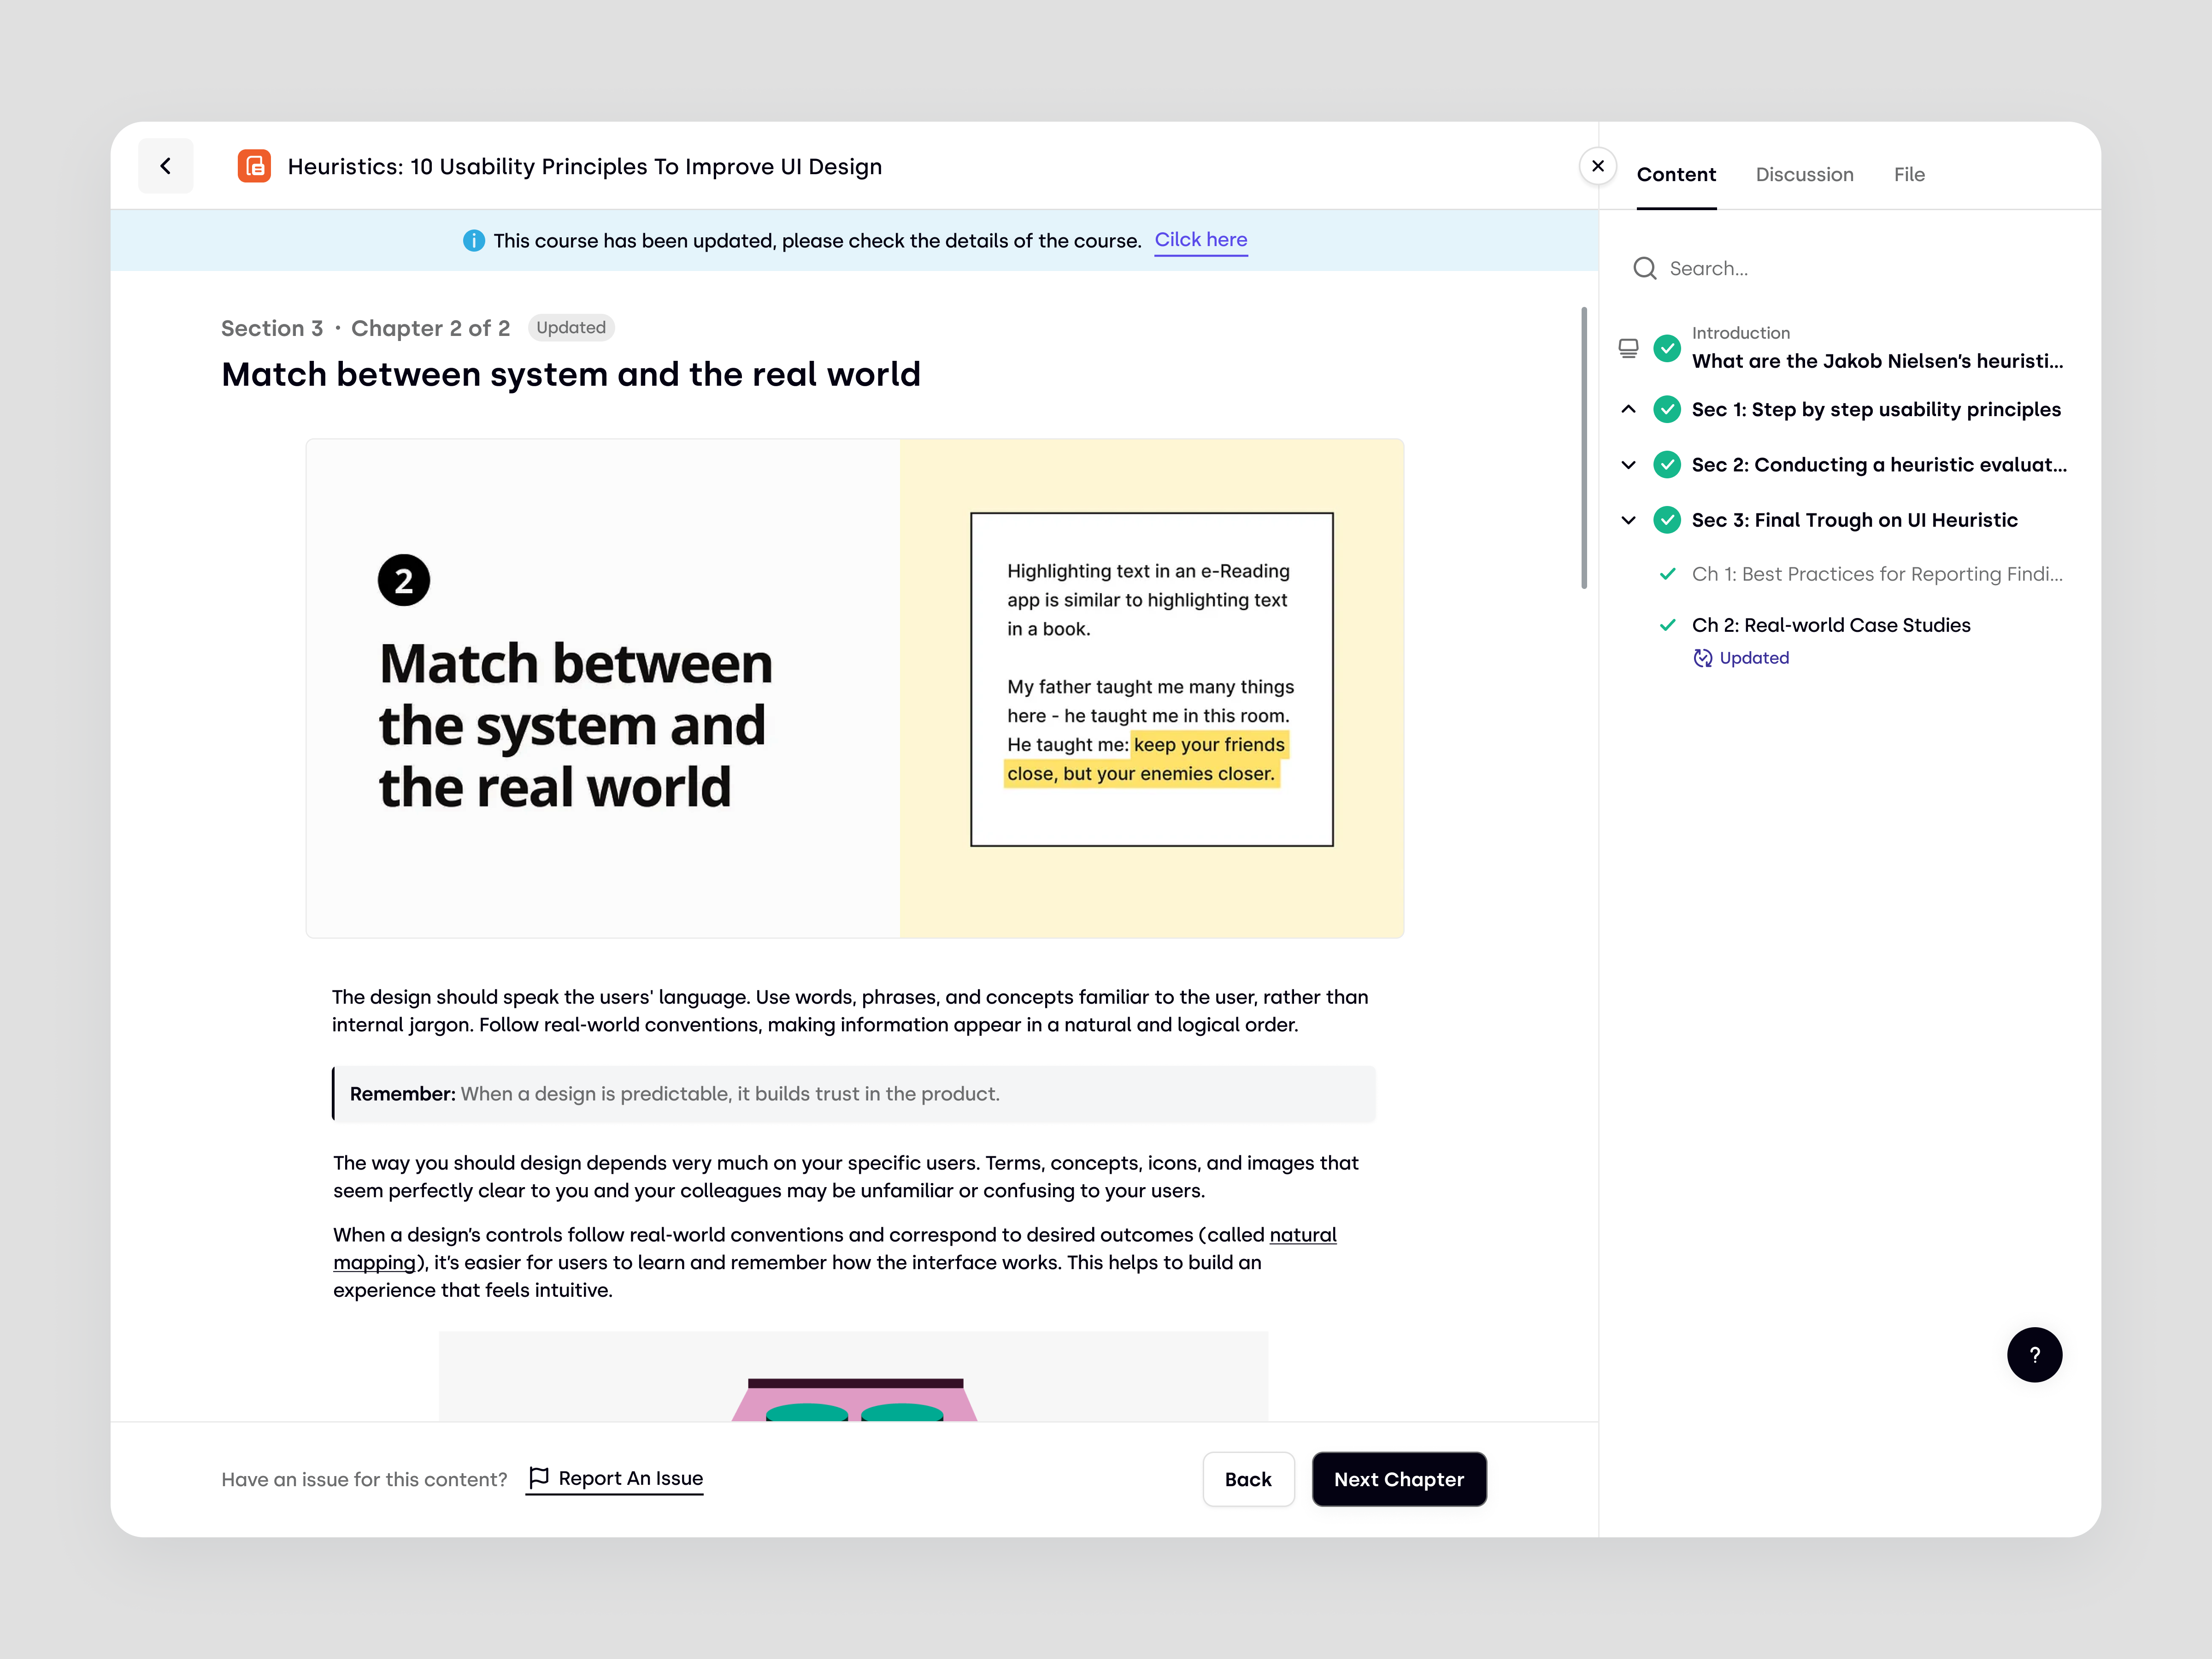
Task: Open the help button in the bottom corner
Action: pos(2035,1355)
